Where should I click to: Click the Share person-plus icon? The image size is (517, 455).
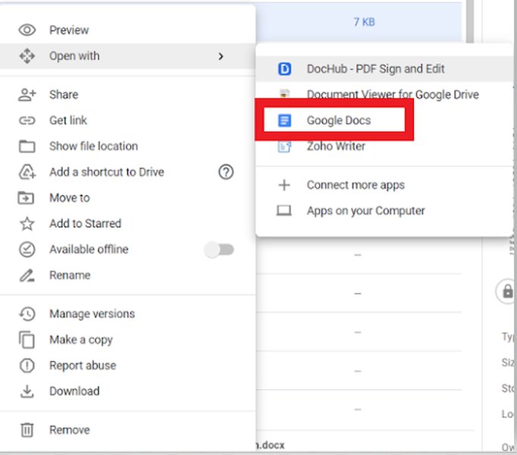click(x=27, y=95)
